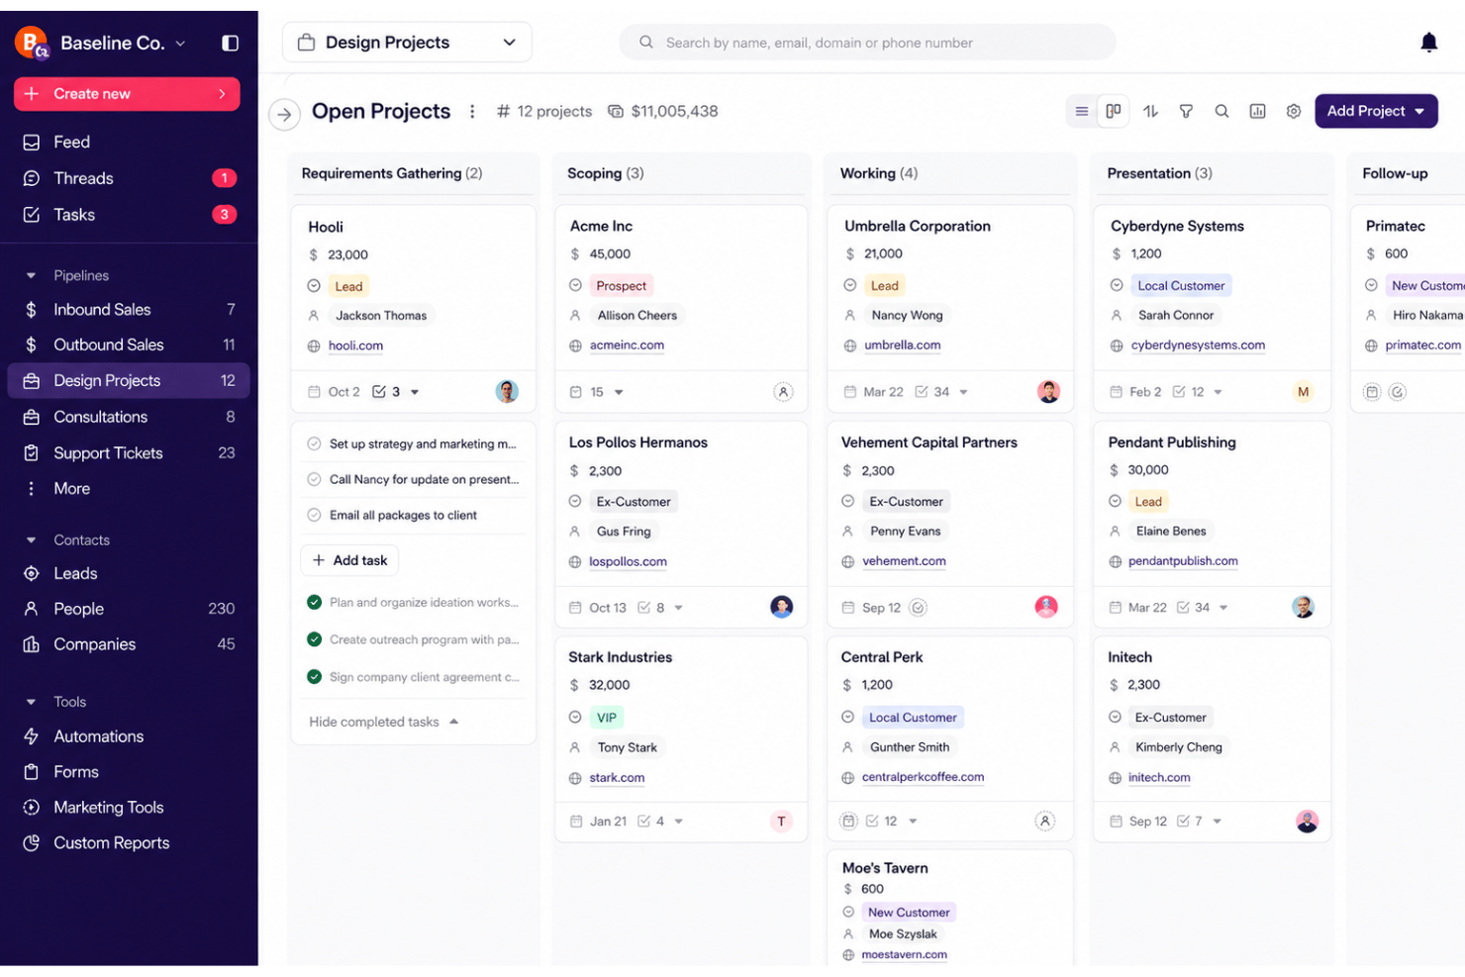This screenshot has width=1465, height=977.
Task: Click task check icon on Vehement Capital card
Action: (918, 608)
